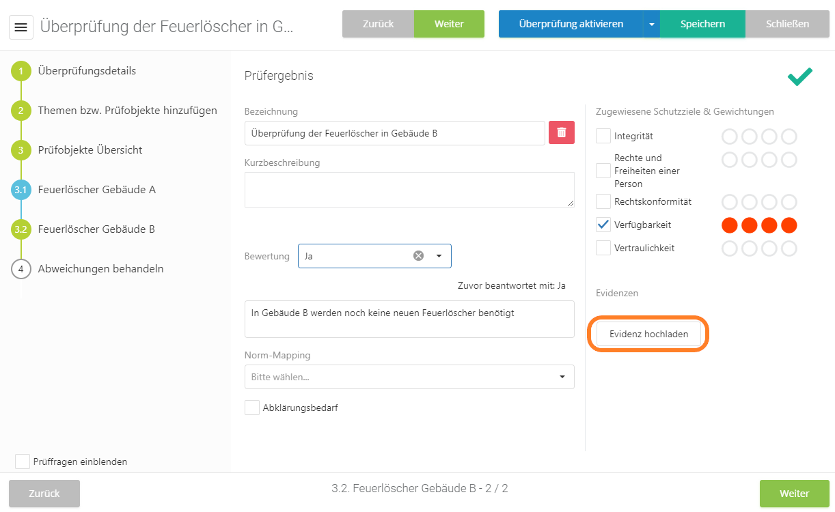Image resolution: width=835 pixels, height=512 pixels.
Task: Click into the Kurzbeschreibung text area
Action: pos(409,189)
